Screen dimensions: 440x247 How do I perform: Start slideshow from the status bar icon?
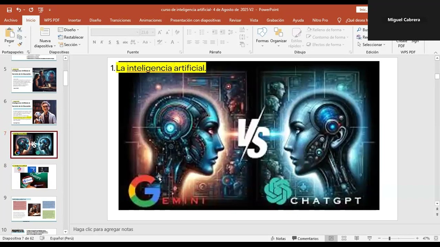coord(370,238)
